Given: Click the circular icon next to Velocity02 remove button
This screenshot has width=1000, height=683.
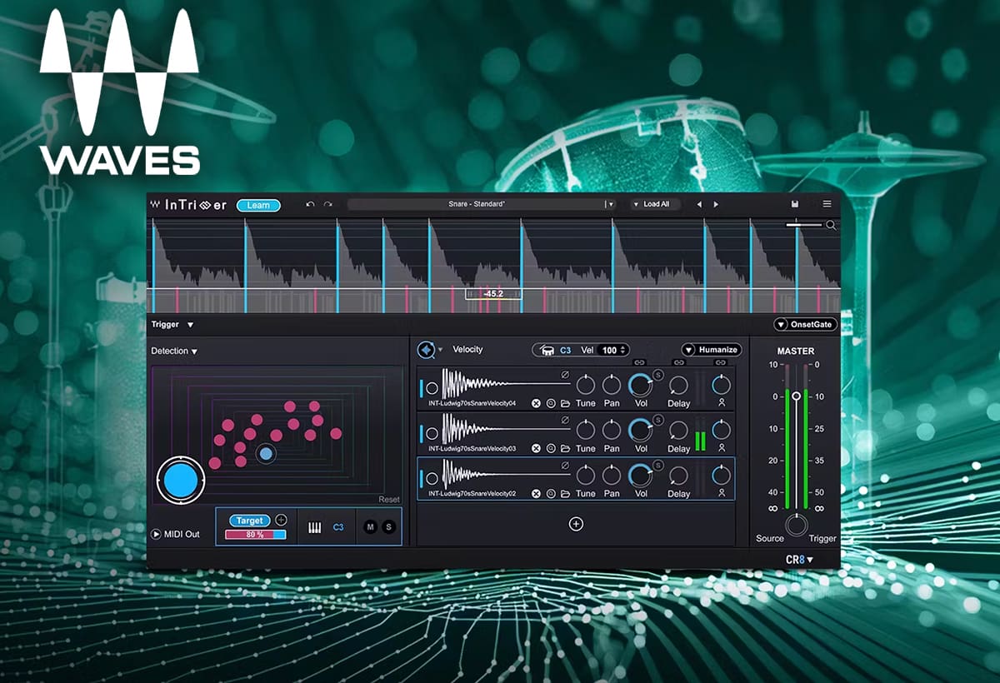Looking at the screenshot, I should [551, 493].
